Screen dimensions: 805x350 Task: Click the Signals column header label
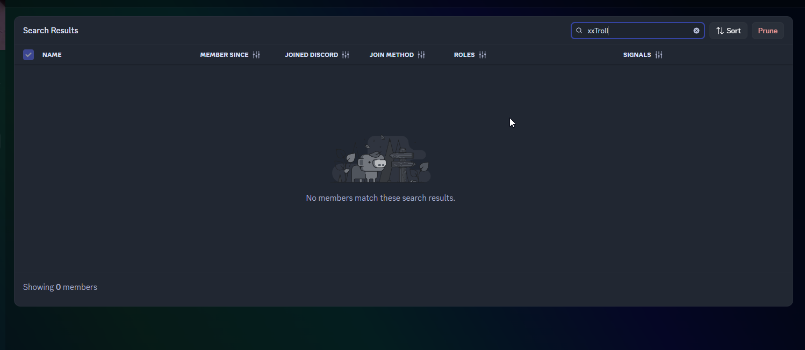(637, 55)
